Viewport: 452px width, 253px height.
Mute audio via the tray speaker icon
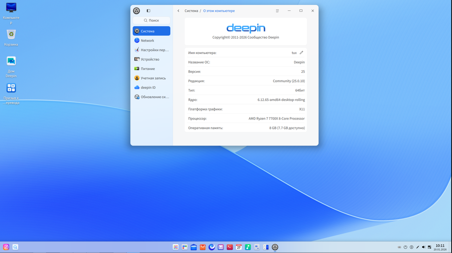(424, 247)
